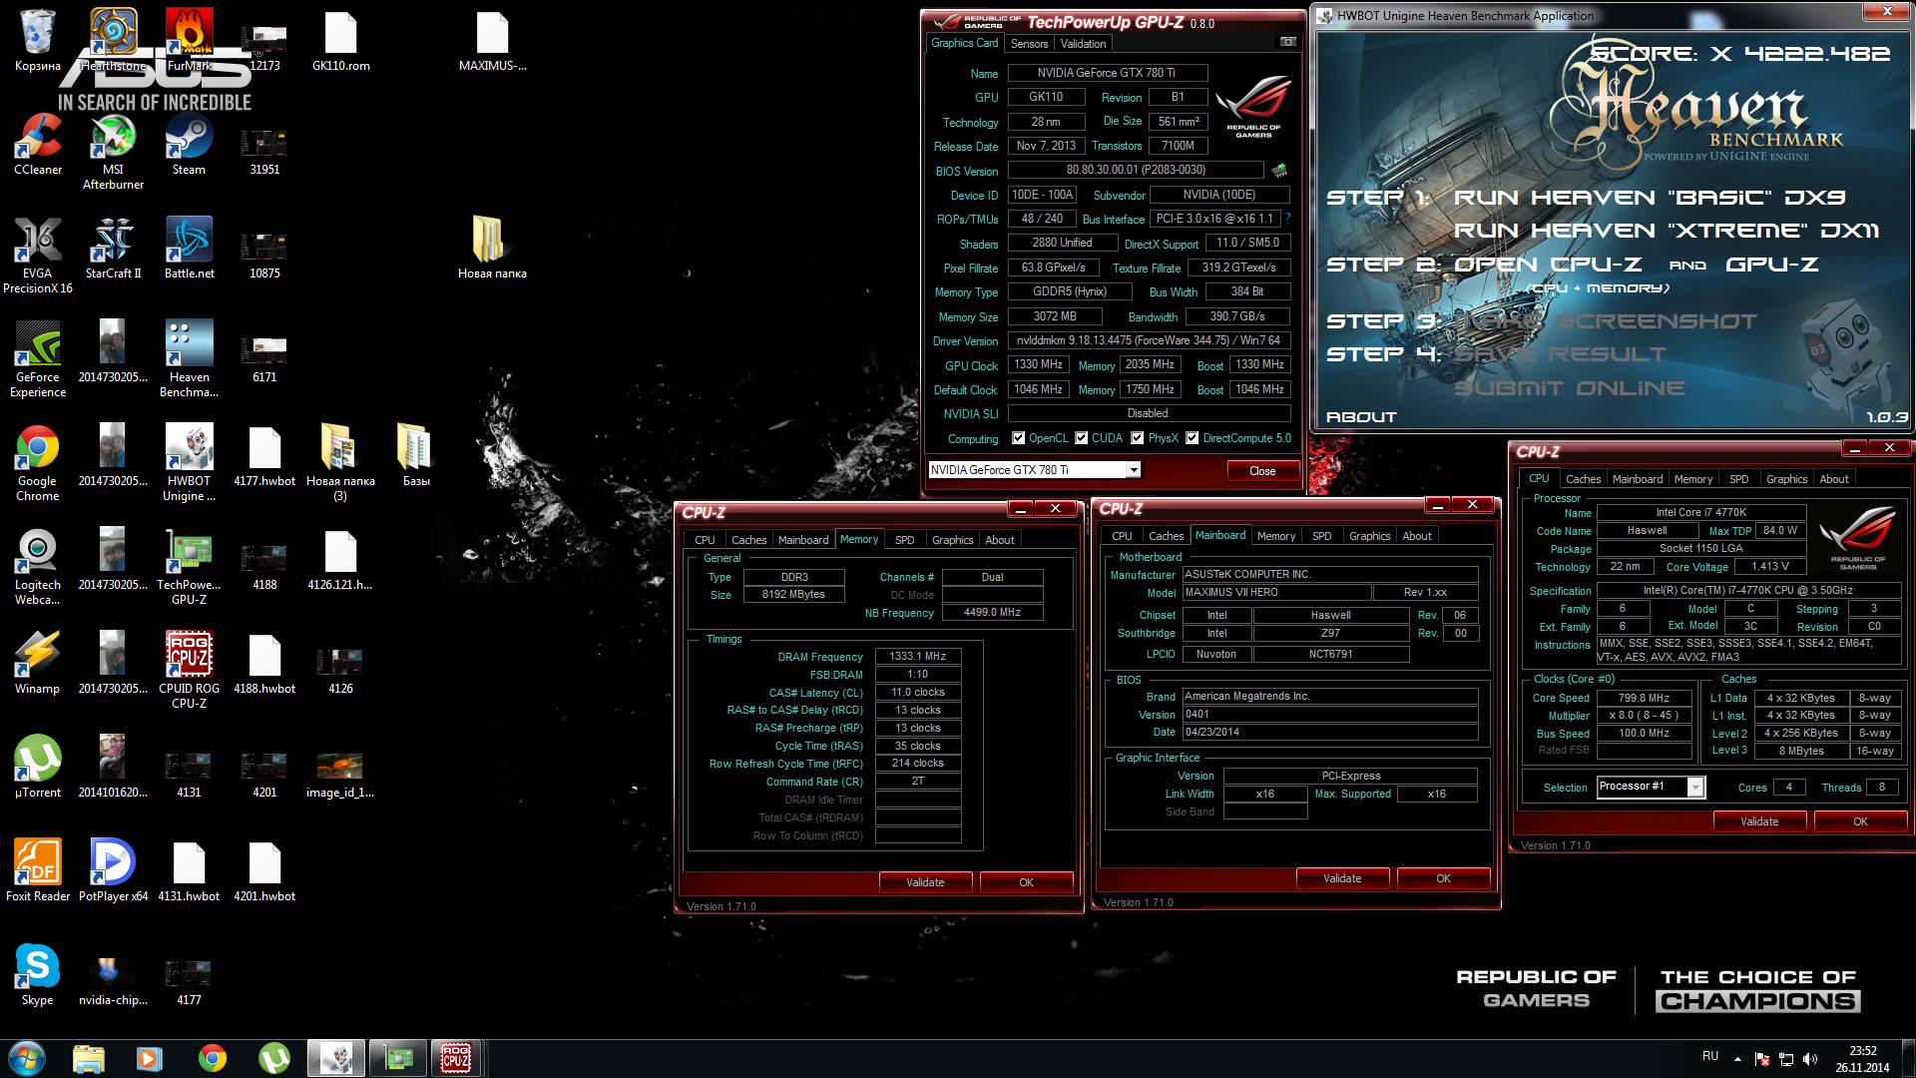Click Chrome icon on the taskbar
Image resolution: width=1916 pixels, height=1078 pixels.
click(x=213, y=1058)
